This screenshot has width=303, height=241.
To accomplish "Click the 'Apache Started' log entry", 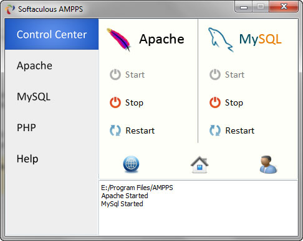I will pyautogui.click(x=125, y=196).
